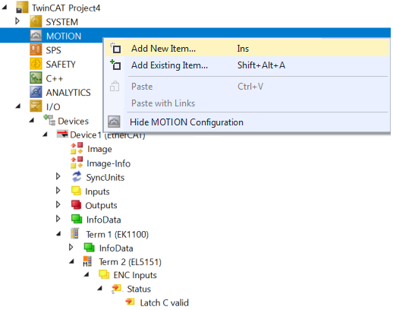Choose Add New Item... from context menu
This screenshot has width=393, height=310.
click(247, 48)
